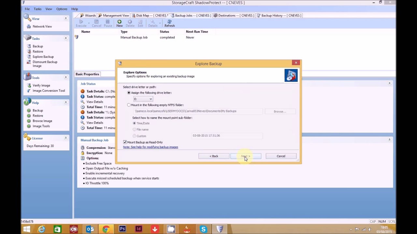
Task: Open InDesign from the taskbar
Action: (138, 229)
